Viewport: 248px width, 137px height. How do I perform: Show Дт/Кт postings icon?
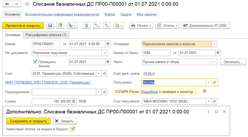click(x=107, y=25)
